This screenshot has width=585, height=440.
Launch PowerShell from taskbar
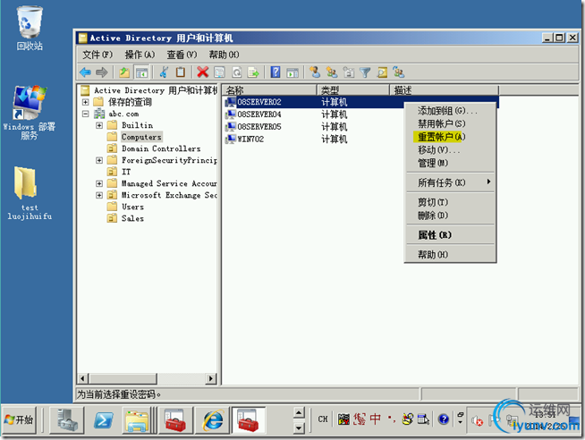(103, 420)
